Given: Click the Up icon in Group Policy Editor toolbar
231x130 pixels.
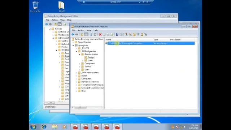Looking at the screenshot, I should coord(56,24).
